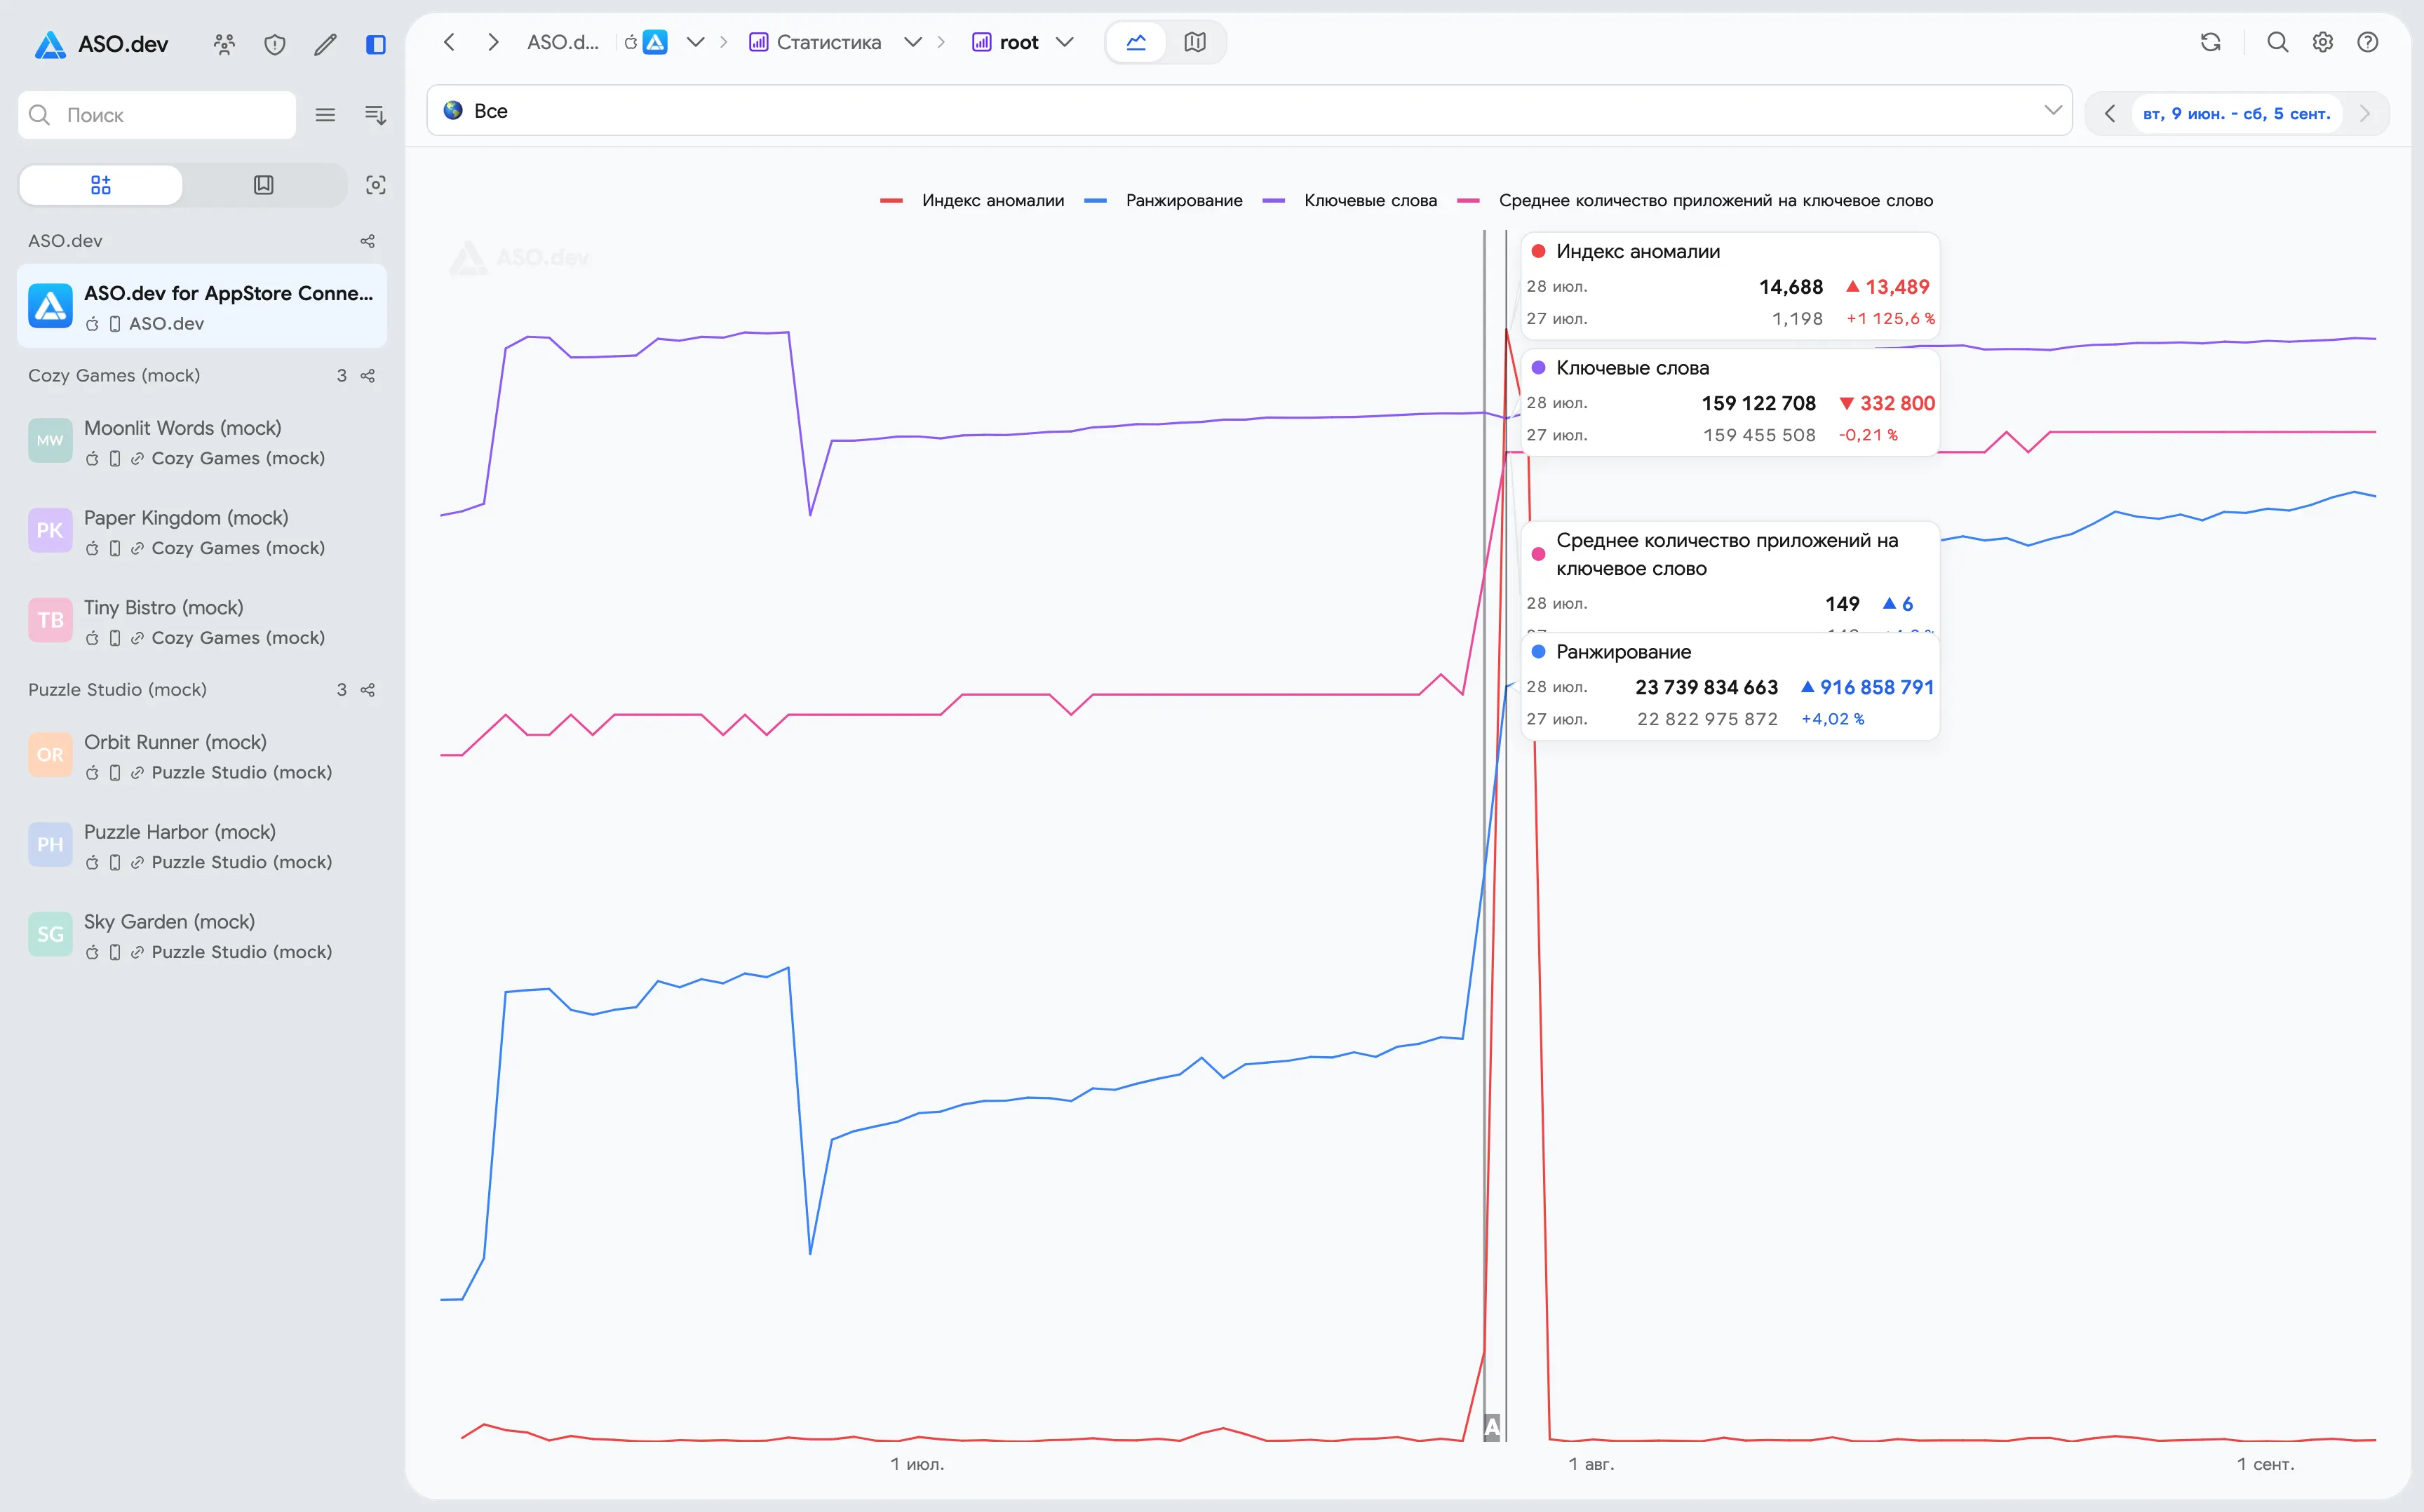Screen dimensions: 2424x1512
Task: Share the Cozy Games (mock) group
Action: [367, 376]
